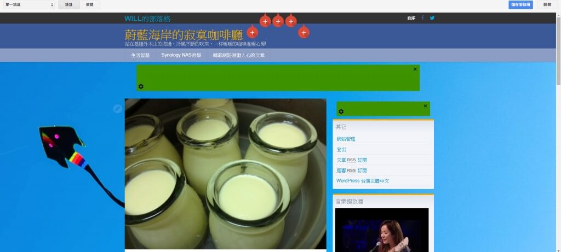Open the Twitter icon in the header
561x252 pixels.
(x=432, y=18)
